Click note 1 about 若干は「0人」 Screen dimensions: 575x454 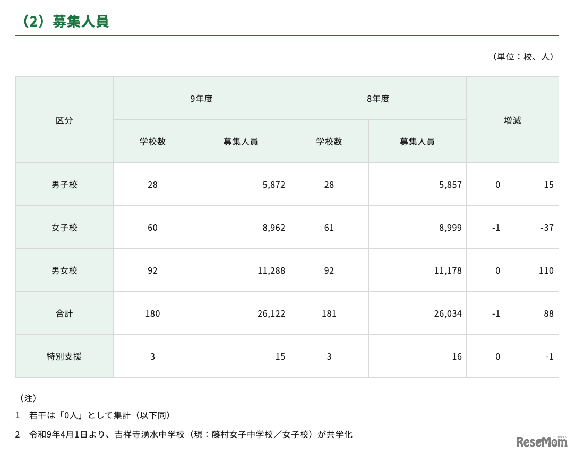click(95, 415)
